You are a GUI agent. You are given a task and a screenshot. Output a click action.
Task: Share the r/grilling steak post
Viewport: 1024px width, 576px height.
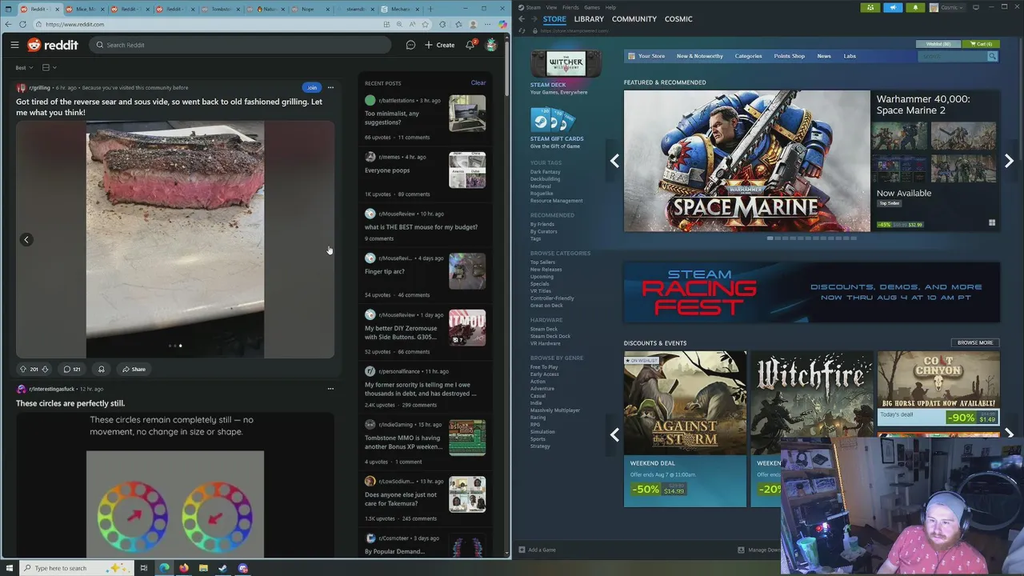point(134,369)
